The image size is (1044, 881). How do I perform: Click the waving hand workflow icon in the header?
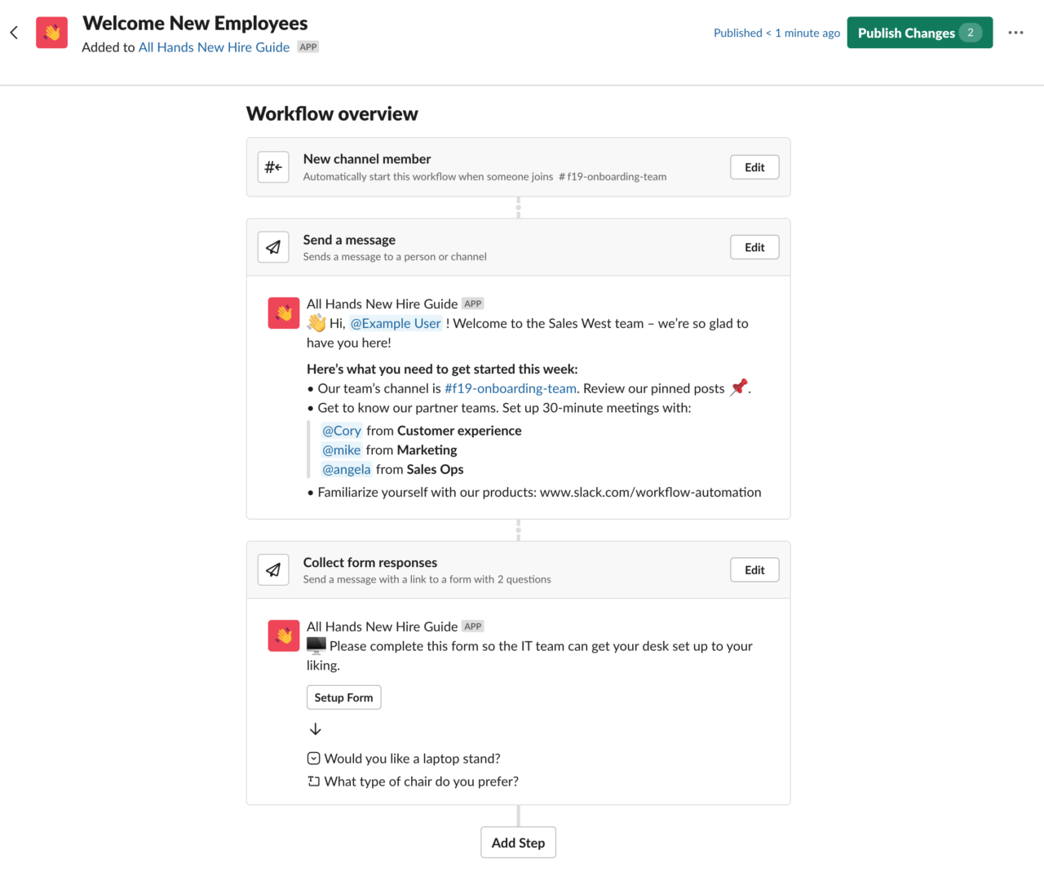(51, 32)
